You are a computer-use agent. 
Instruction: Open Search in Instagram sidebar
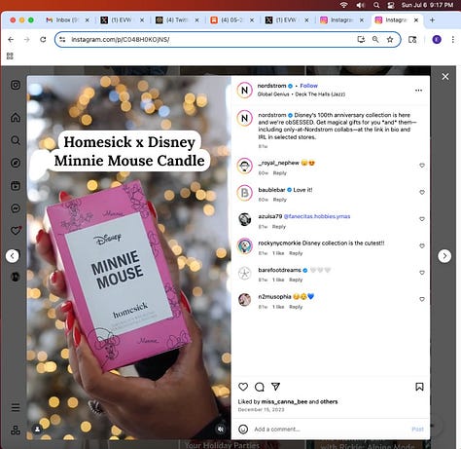[16, 140]
